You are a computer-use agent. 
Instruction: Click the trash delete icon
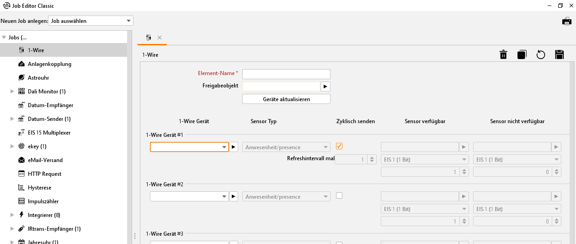coord(503,55)
